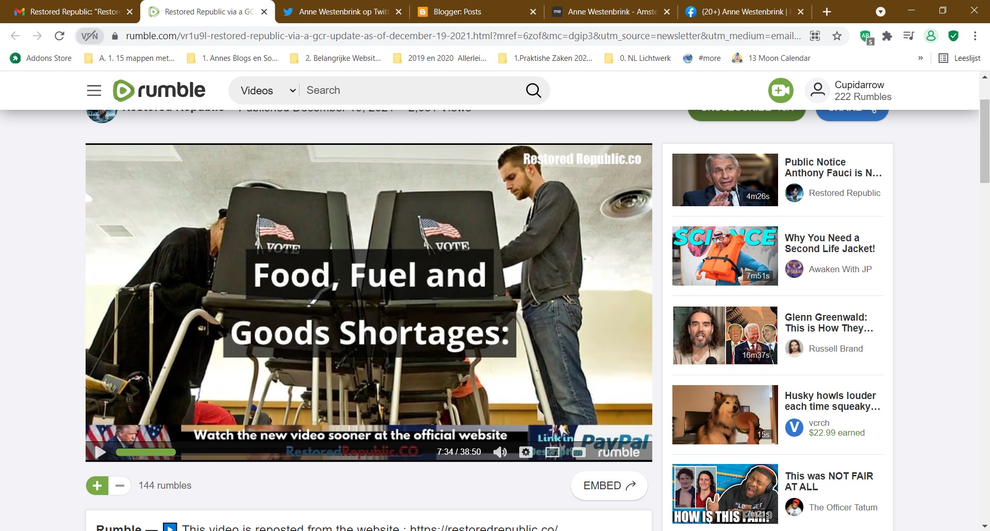Open Chrome three-dot menu
Image resolution: width=990 pixels, height=531 pixels.
(975, 36)
